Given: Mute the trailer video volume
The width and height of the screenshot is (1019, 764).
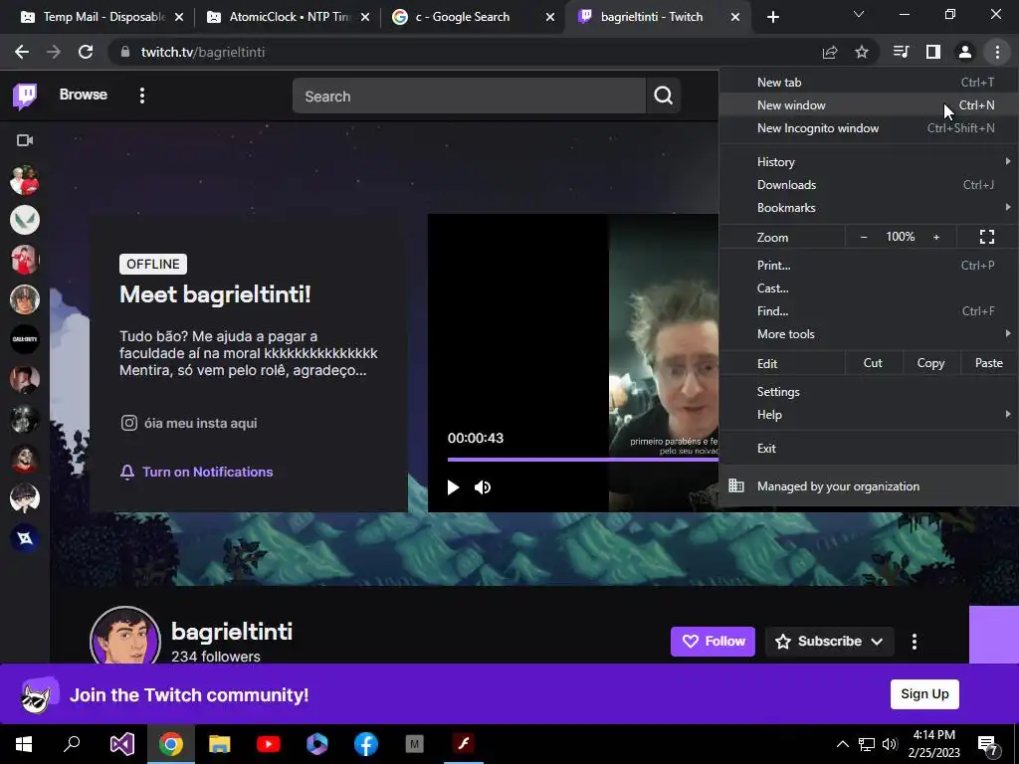Looking at the screenshot, I should [x=483, y=487].
